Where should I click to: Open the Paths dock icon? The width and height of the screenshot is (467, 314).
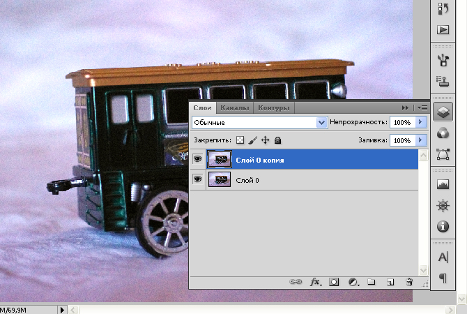pyautogui.click(x=443, y=154)
